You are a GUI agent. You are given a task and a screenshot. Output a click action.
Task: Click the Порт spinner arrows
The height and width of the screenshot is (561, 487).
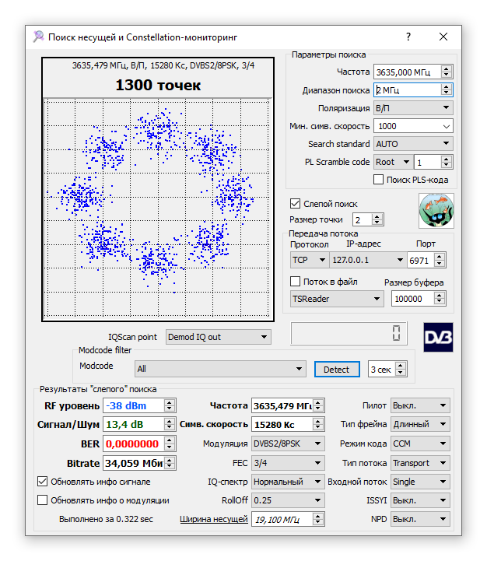point(440,260)
